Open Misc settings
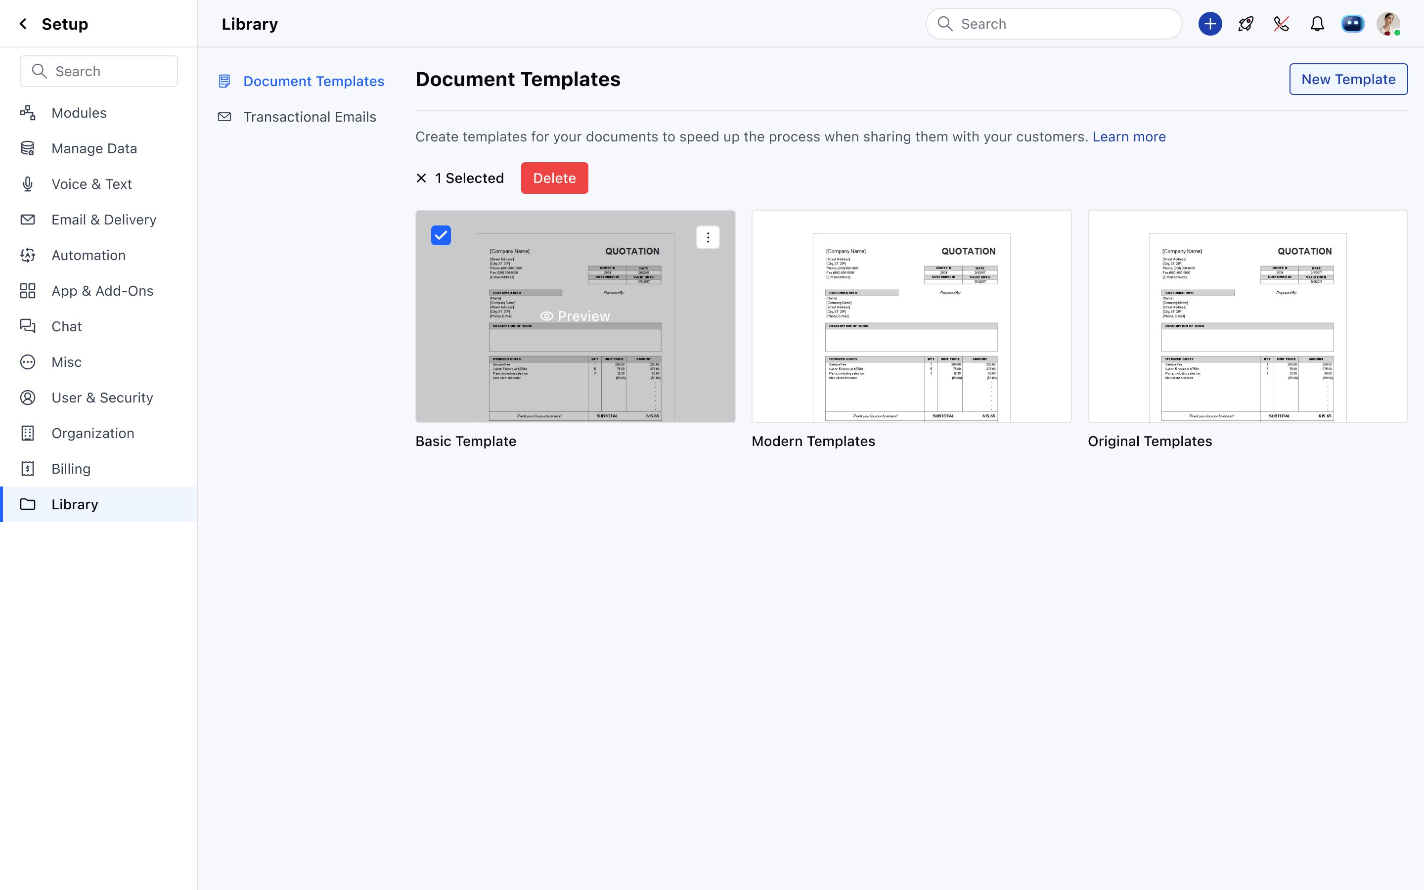This screenshot has width=1424, height=890. [99, 362]
